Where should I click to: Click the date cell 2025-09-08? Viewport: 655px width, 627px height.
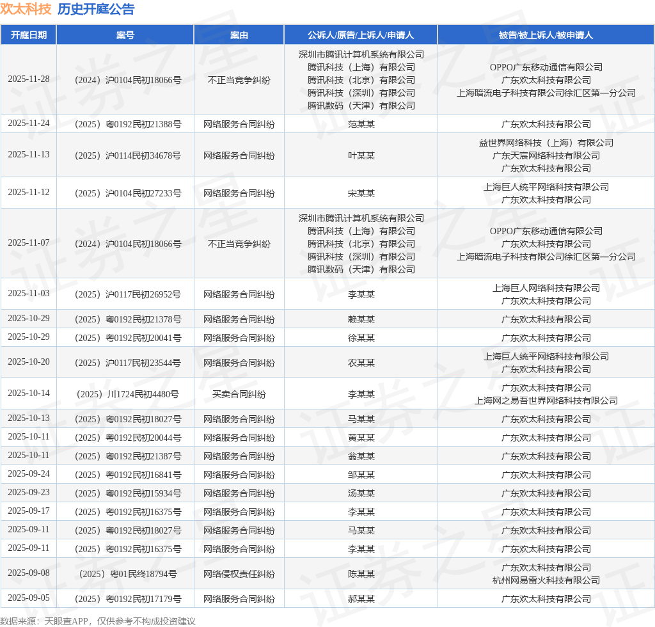tap(28, 573)
